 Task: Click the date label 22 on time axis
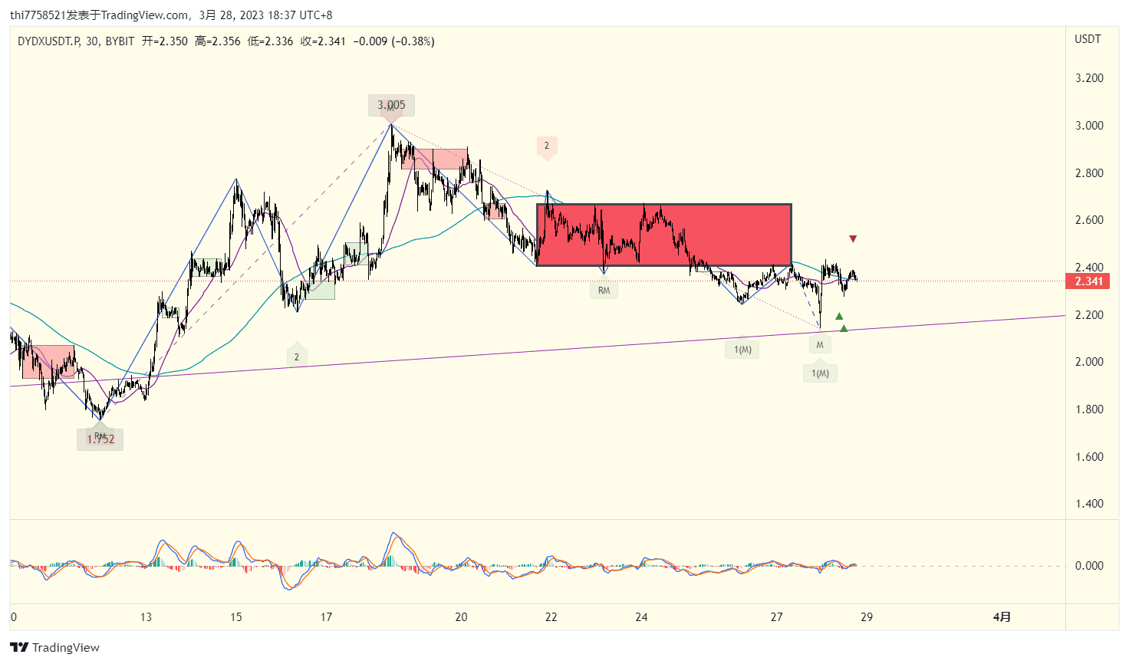tap(551, 617)
